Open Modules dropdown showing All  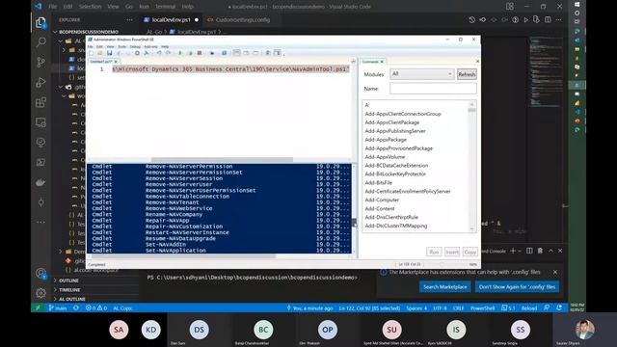pos(422,74)
